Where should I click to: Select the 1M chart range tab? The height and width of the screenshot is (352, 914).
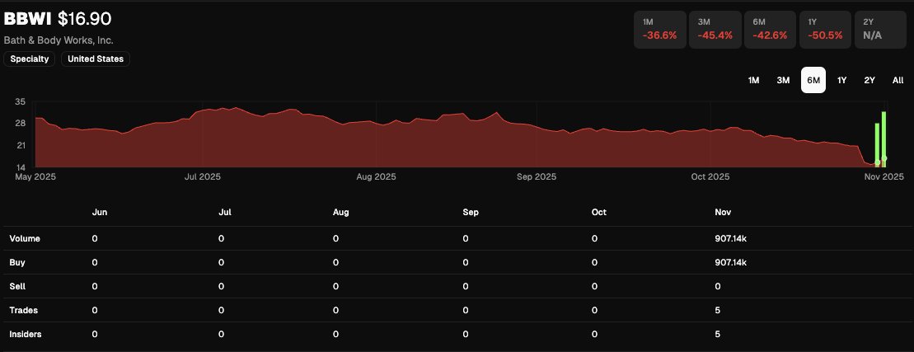754,81
